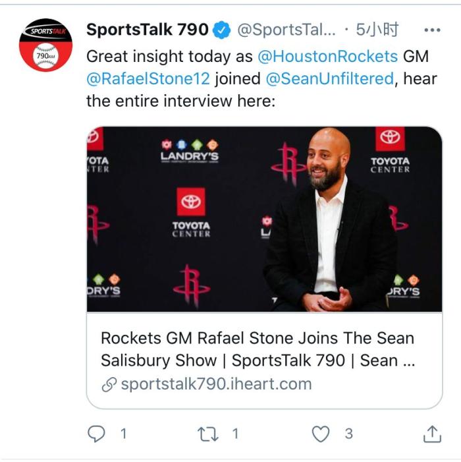Open the tweet's three-dot more menu
Image resolution: width=461 pixels, height=462 pixels.
point(431,30)
